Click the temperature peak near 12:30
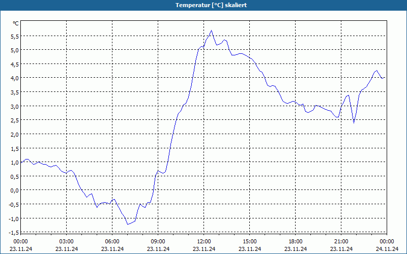Viewport: 407px width, 254px height. [211, 30]
